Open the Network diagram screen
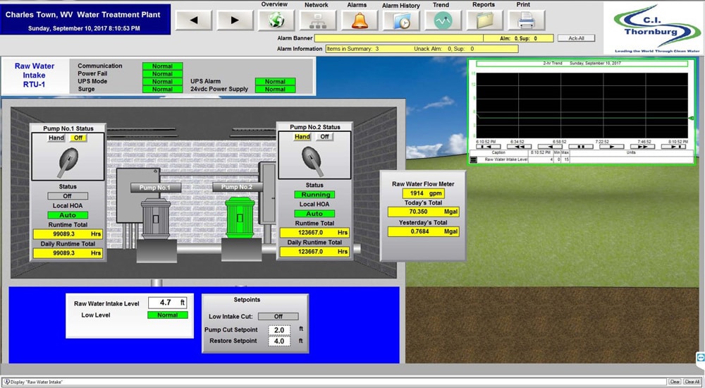Image resolution: width=705 pixels, height=388 pixels. pyautogui.click(x=316, y=20)
